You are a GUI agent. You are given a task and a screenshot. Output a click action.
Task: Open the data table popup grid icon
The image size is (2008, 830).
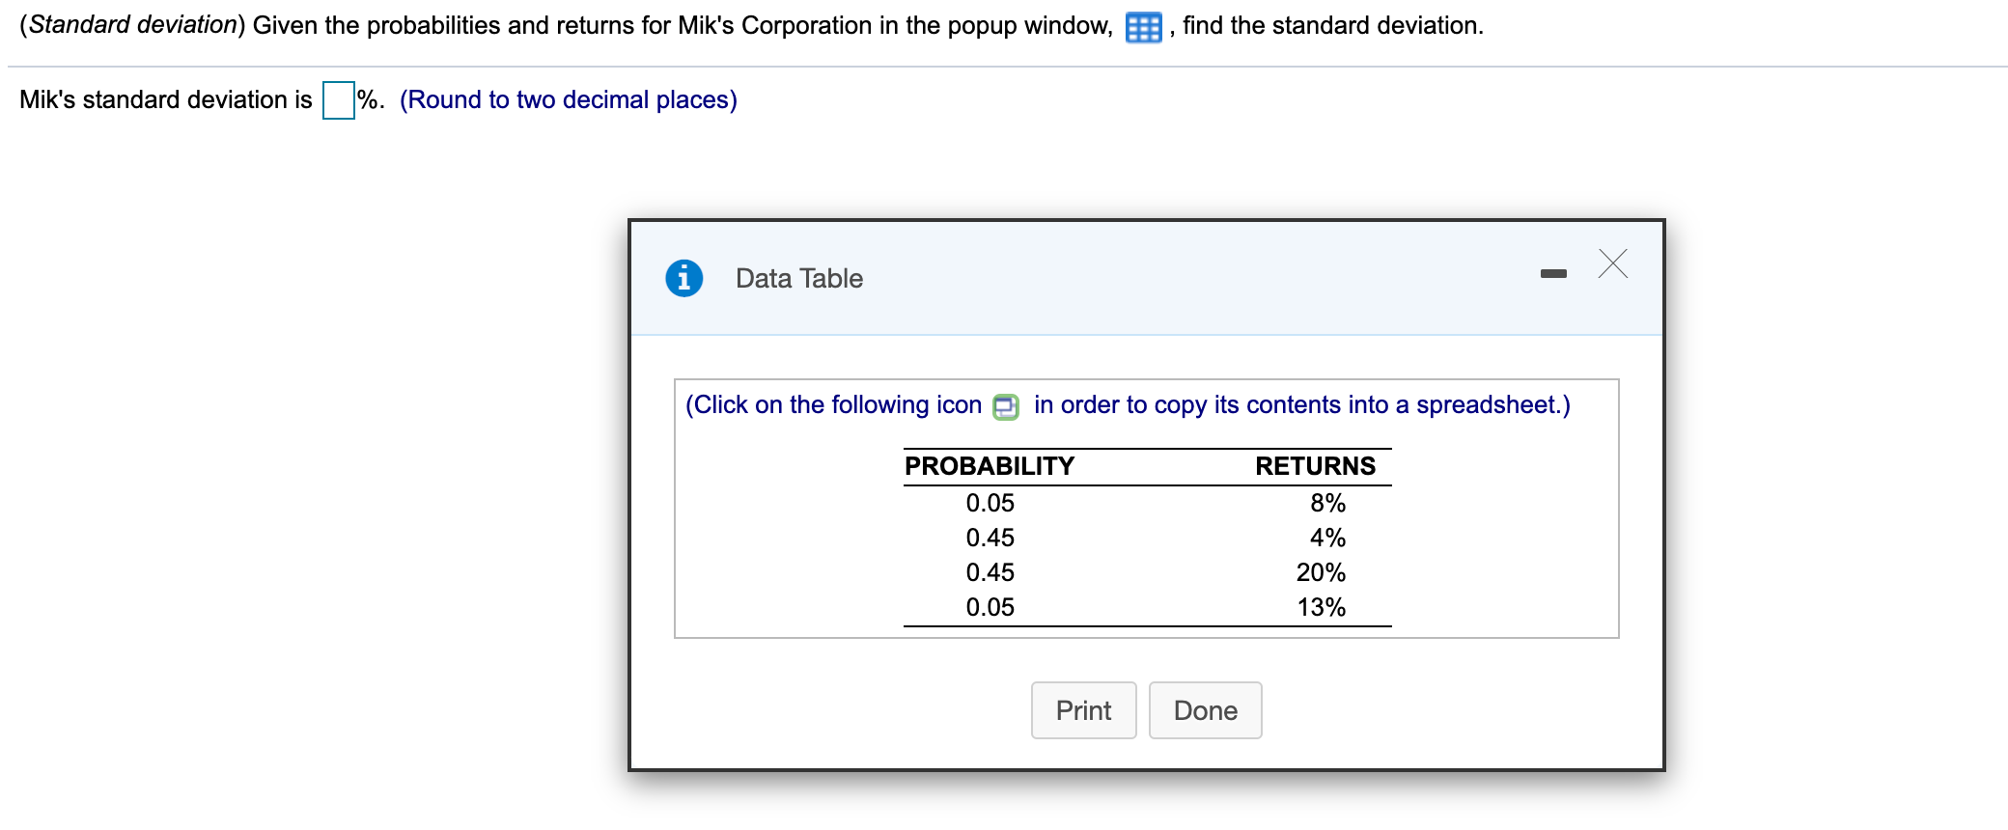(1143, 27)
